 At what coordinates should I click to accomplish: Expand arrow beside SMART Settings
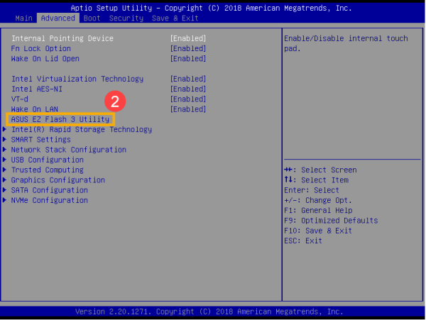tap(5, 139)
